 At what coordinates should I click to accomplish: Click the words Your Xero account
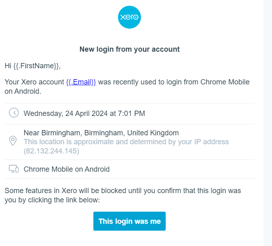(x=34, y=82)
